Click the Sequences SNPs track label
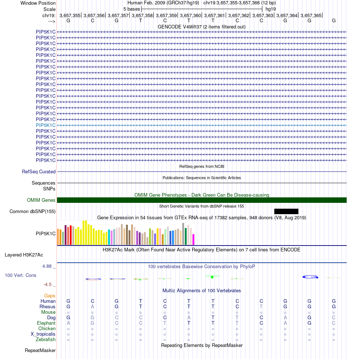The height and width of the screenshot is (359, 347). coord(43,186)
